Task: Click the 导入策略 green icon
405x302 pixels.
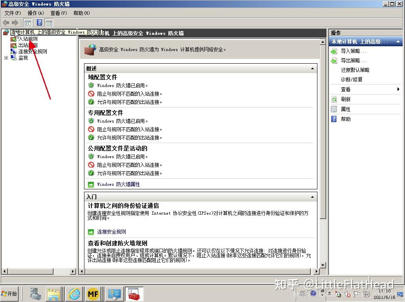Action: (x=334, y=51)
